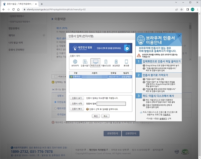Viewport: 201px width, 159px height.
Task: Open the 영문증명서 sidebar menu
Action: pyautogui.click(x=14, y=28)
